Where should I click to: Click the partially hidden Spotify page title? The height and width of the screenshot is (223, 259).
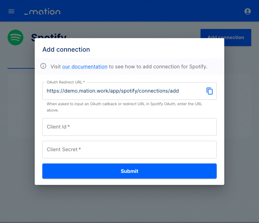(x=49, y=35)
